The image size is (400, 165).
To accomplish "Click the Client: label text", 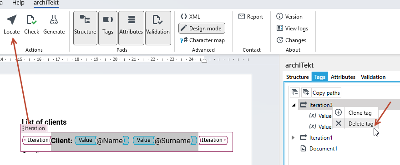I will pyautogui.click(x=62, y=141).
